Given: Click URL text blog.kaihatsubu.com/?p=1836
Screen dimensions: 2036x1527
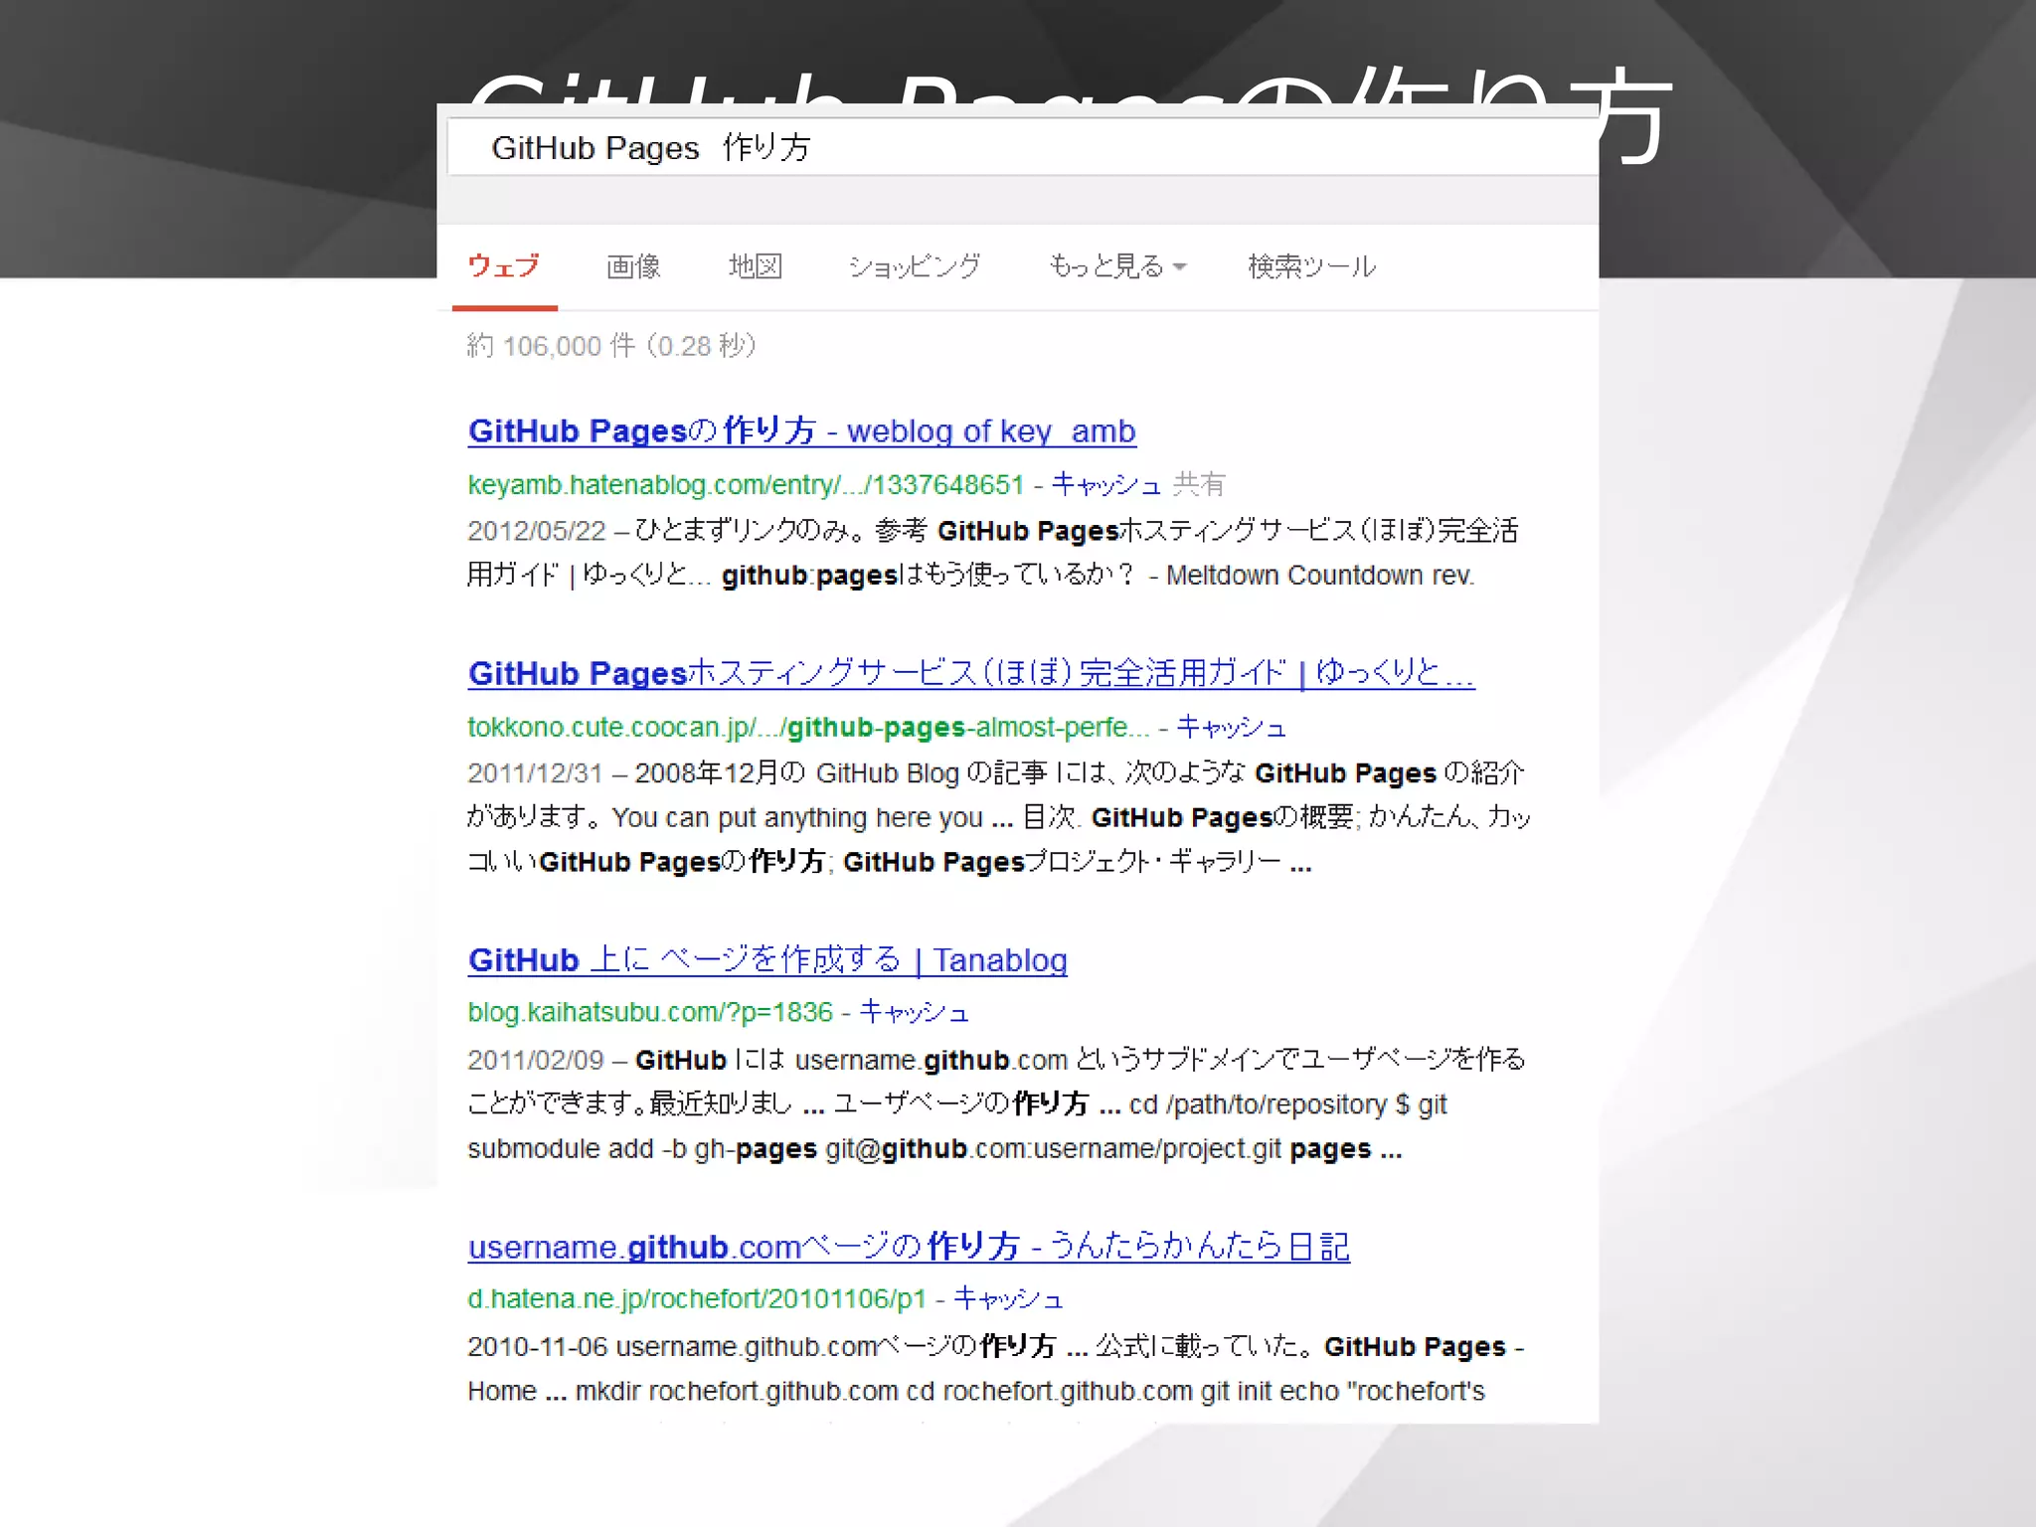Looking at the screenshot, I should (x=650, y=1013).
